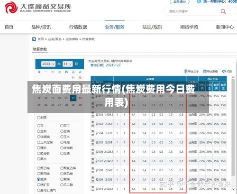Select the 结算参数 section tab
Screen dimensions: 237x194
(40, 49)
